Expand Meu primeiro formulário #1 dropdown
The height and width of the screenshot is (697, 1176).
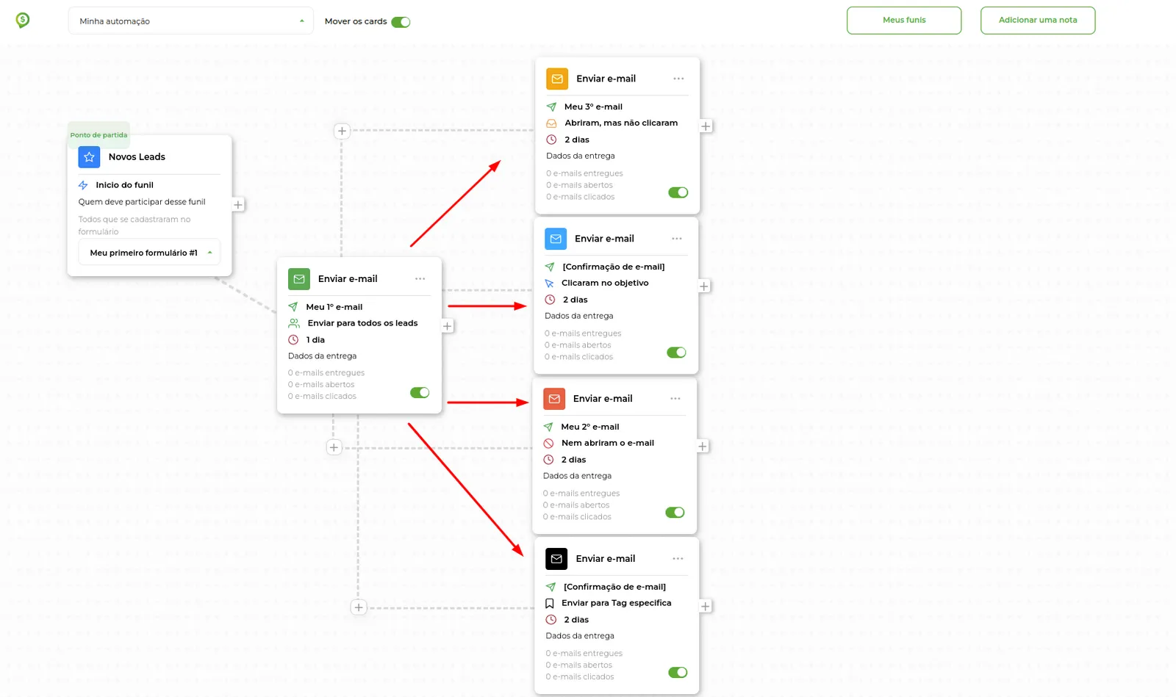(149, 253)
